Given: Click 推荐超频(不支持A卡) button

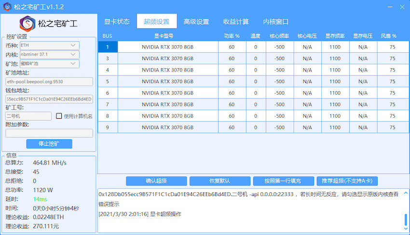Looking at the screenshot, I should pos(347,181).
